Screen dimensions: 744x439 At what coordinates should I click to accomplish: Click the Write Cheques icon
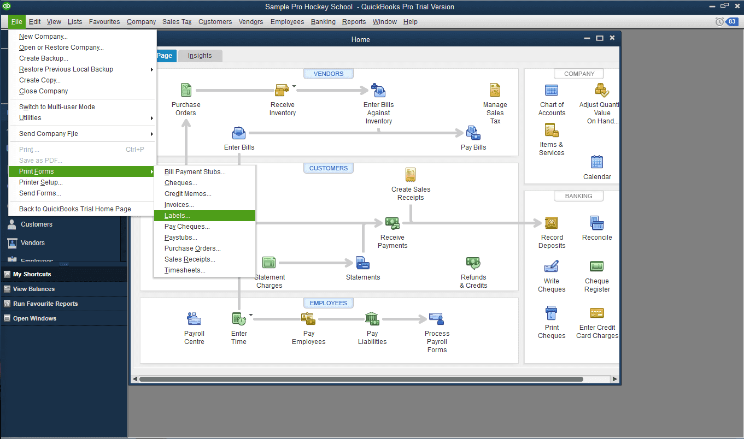(x=551, y=266)
